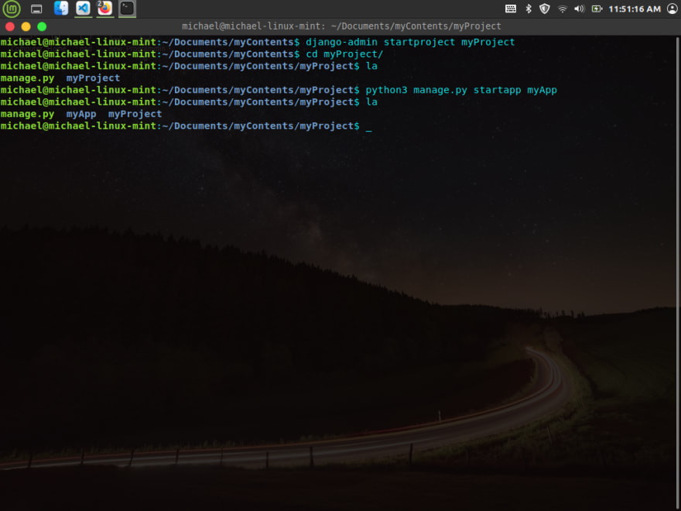Select the Terminal icon in the panel
Screen dimensions: 681x511
pos(127,9)
